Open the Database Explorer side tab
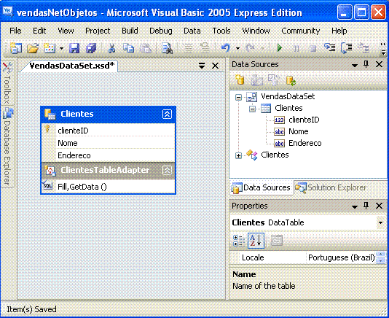 (x=8, y=147)
